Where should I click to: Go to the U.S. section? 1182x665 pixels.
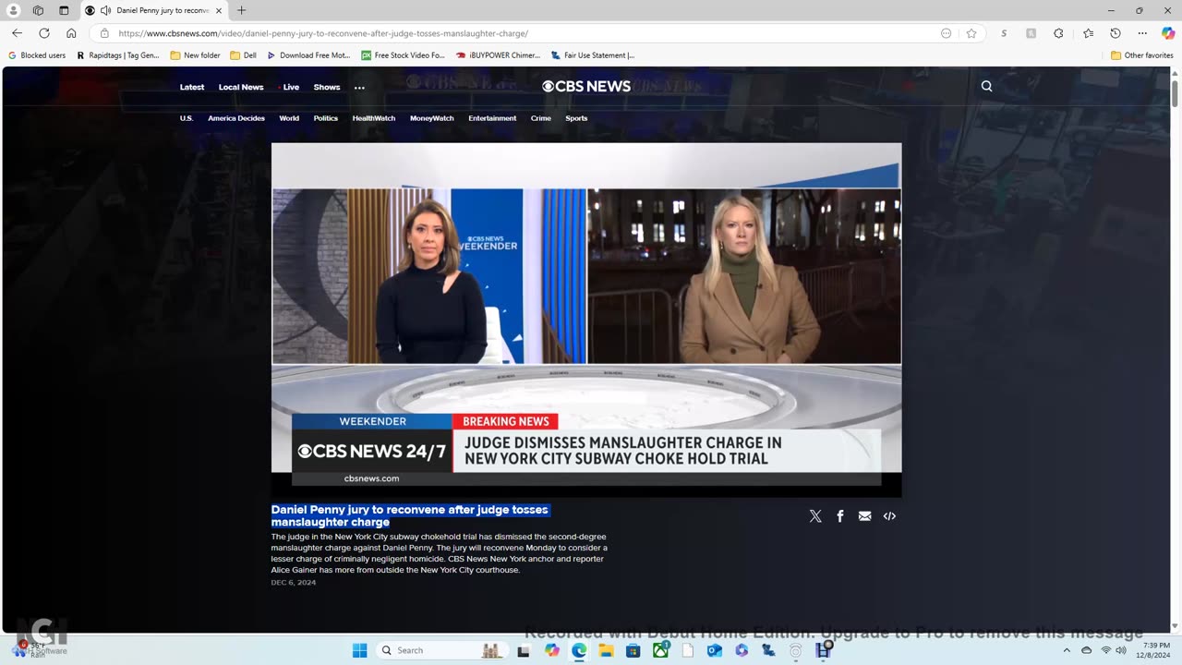pyautogui.click(x=187, y=118)
